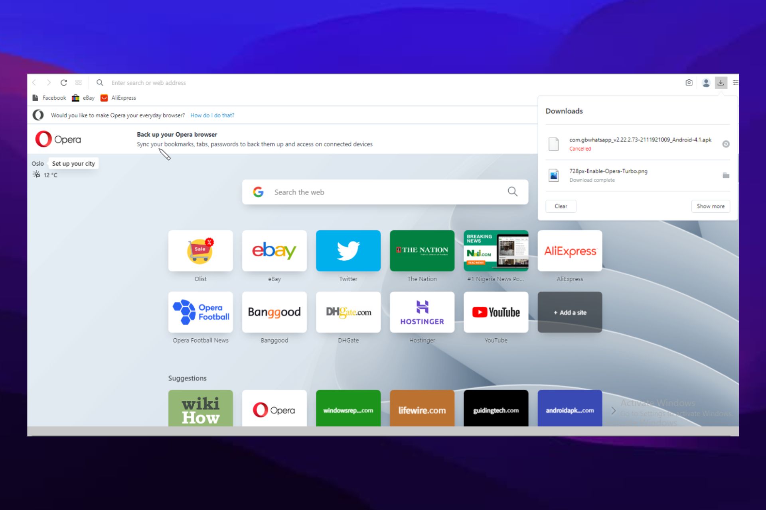The width and height of the screenshot is (766, 510).
Task: Open the Snapshot camera icon
Action: 689,82
